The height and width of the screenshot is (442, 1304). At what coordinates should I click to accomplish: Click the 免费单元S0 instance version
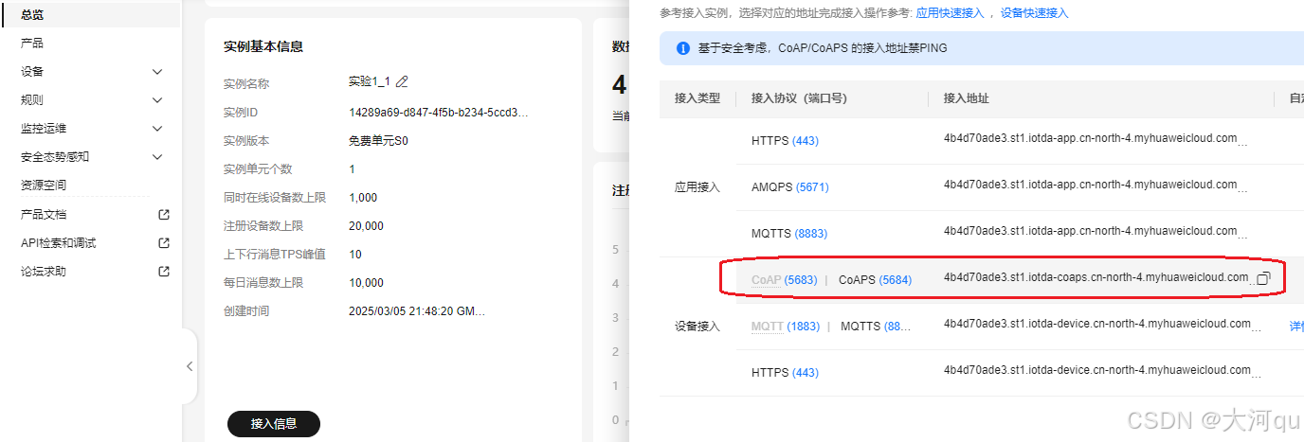coord(378,141)
